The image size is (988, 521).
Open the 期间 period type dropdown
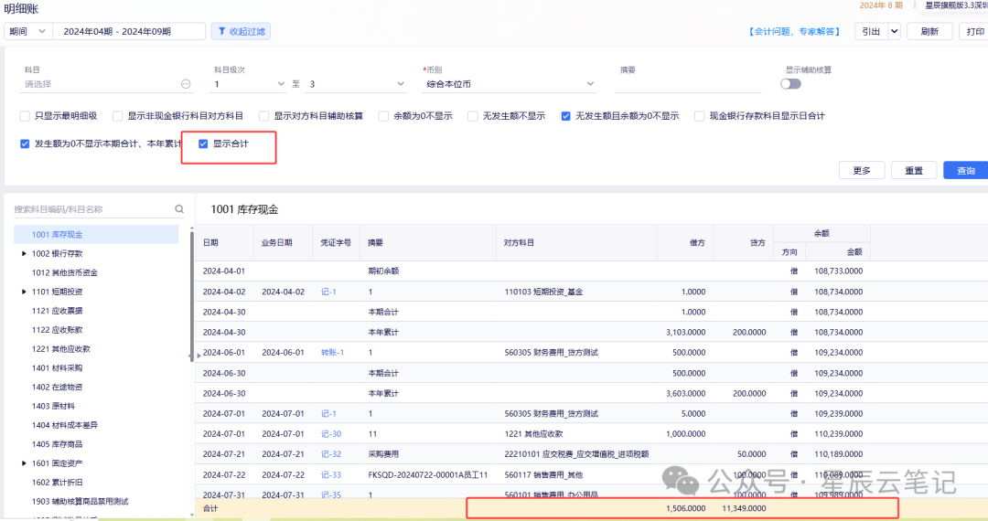[x=27, y=31]
